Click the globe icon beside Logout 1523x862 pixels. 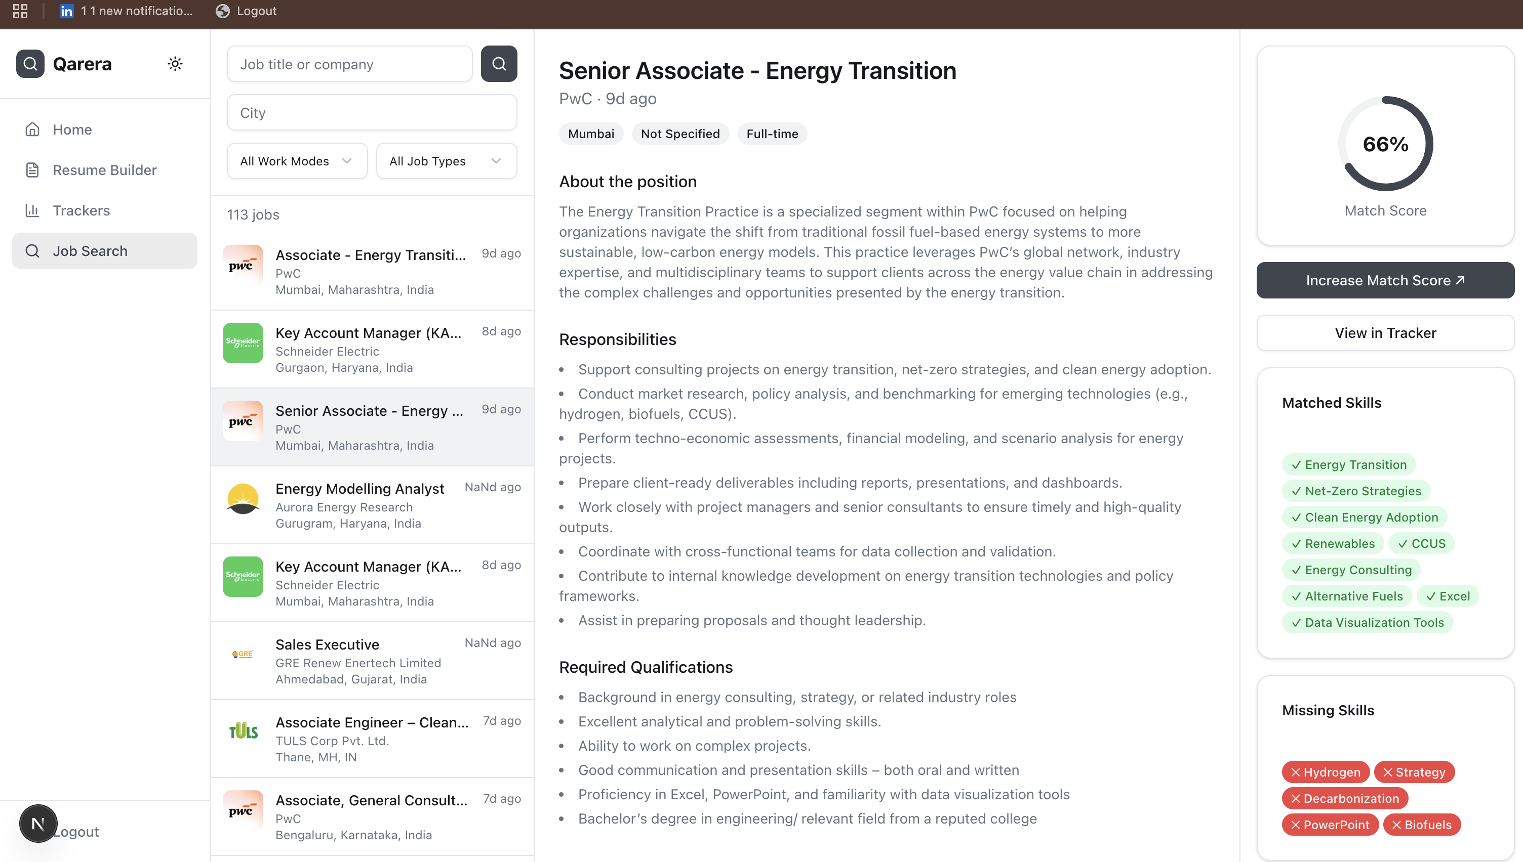223,11
